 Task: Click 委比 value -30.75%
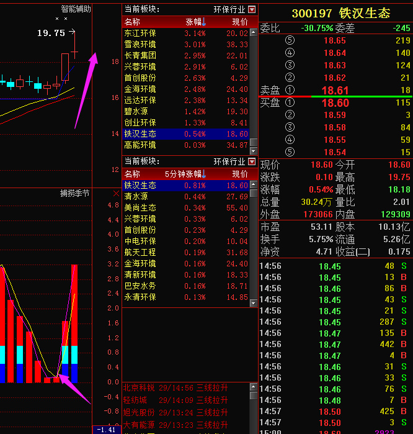point(317,28)
